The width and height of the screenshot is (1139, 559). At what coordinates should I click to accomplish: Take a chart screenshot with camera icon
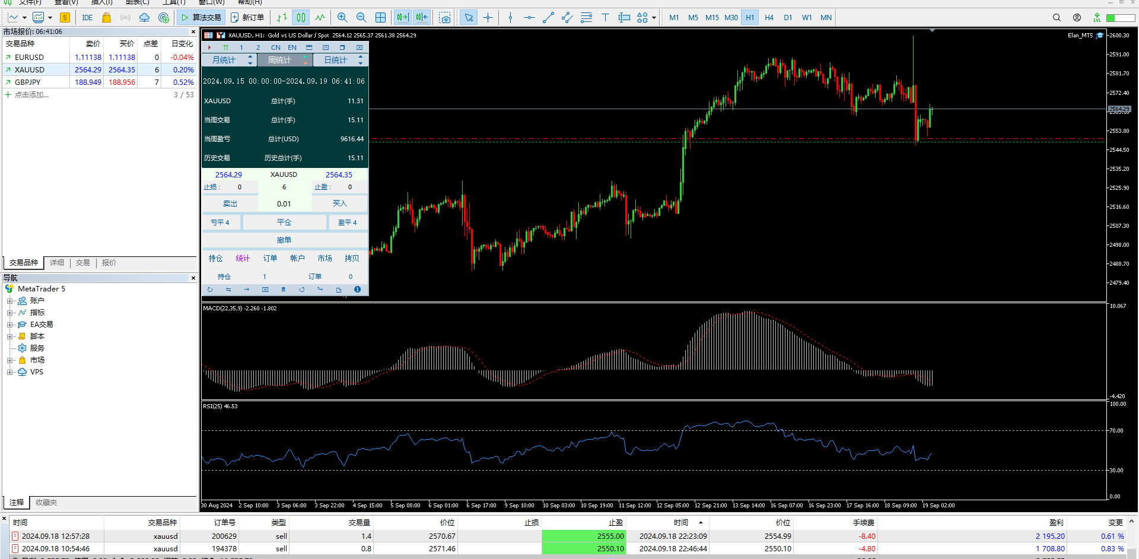(445, 18)
